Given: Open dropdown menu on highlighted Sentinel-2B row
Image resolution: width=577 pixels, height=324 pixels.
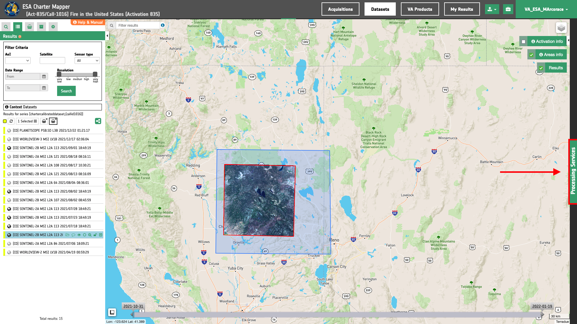Looking at the screenshot, I should (101, 235).
